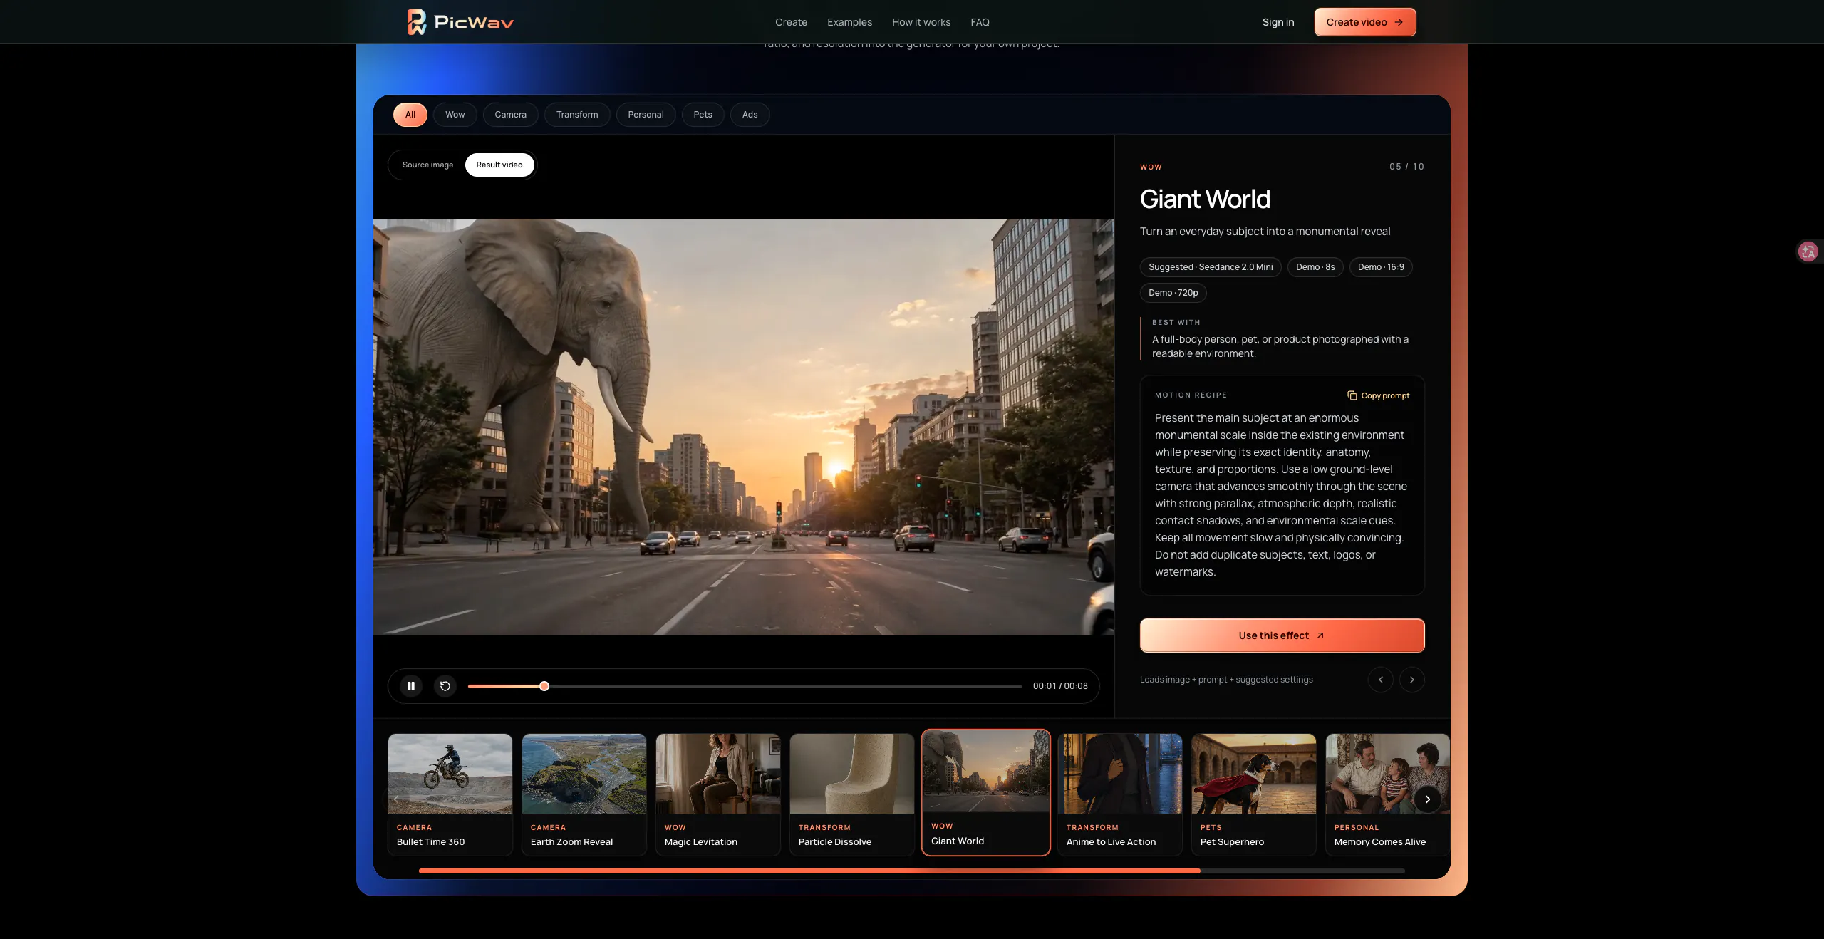Filter examples by Personal
1824x939 pixels.
pyautogui.click(x=646, y=115)
